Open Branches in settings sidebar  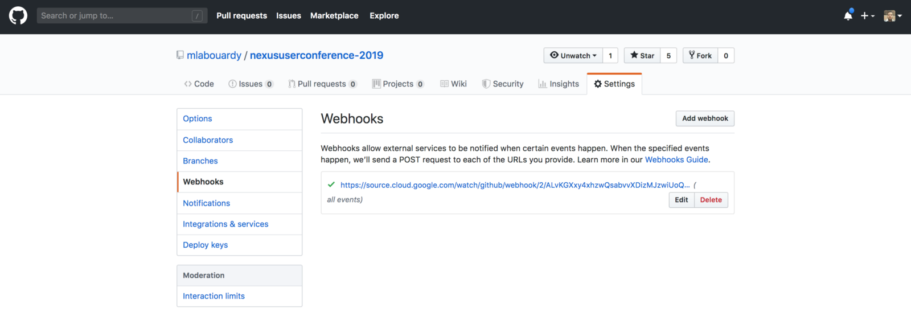point(239,161)
